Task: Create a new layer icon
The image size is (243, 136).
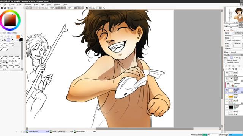Action: point(226,66)
